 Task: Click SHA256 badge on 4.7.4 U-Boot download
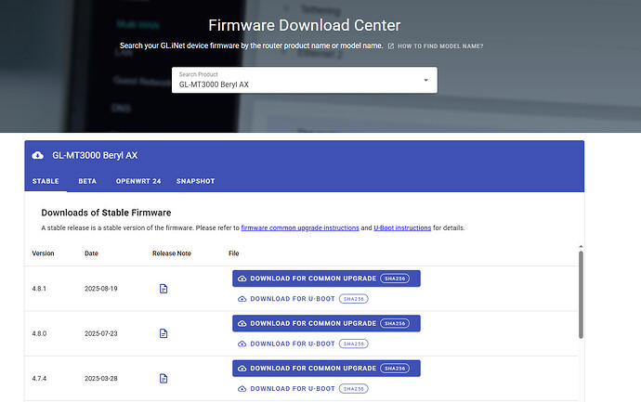[354, 388]
